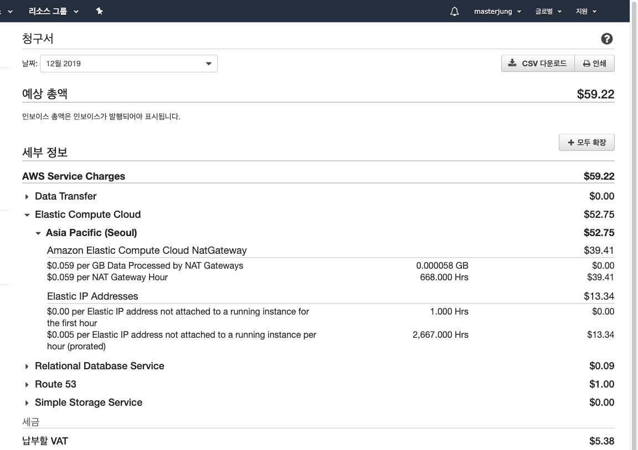
Task: Click the 청구서 page title
Action: pyautogui.click(x=38, y=39)
